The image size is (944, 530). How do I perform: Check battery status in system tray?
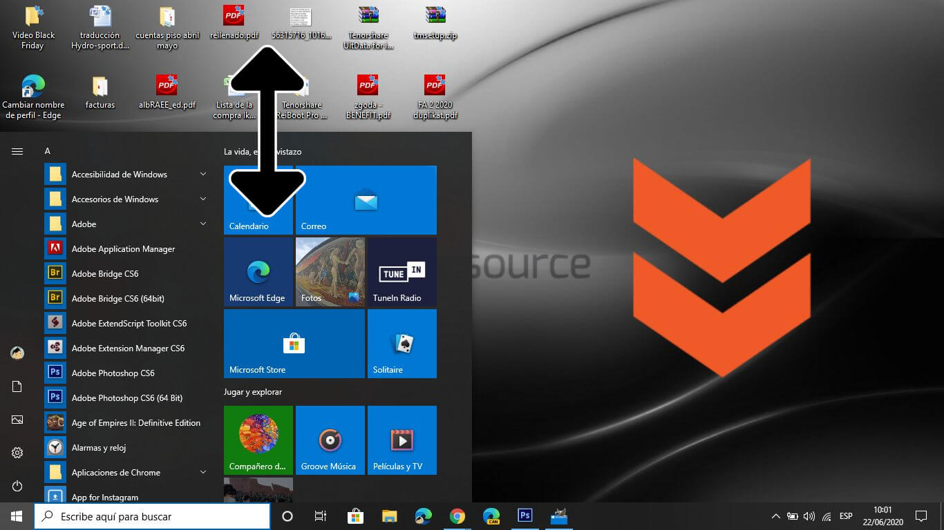(x=793, y=516)
